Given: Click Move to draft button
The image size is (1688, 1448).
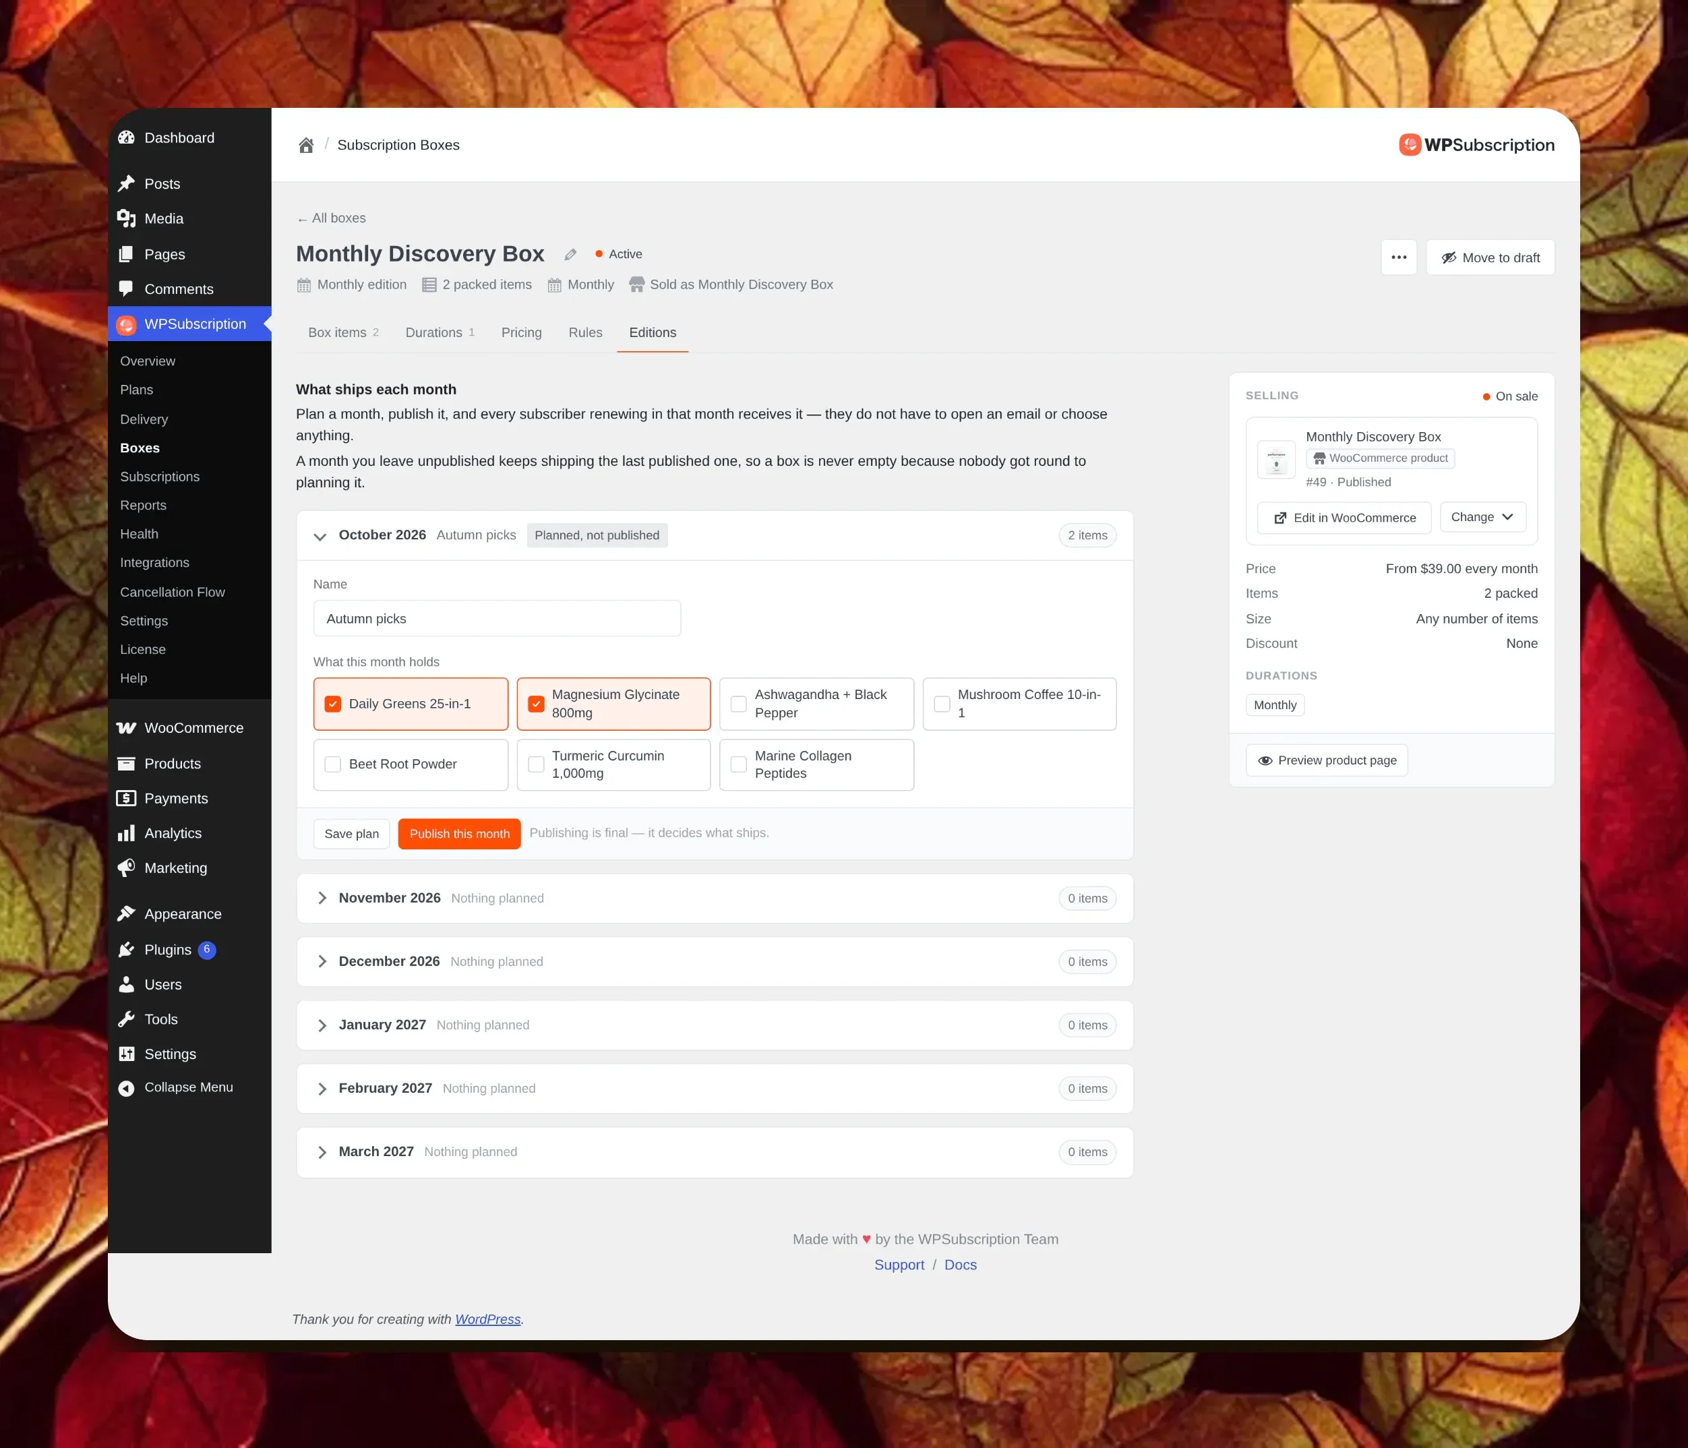Looking at the screenshot, I should point(1490,258).
